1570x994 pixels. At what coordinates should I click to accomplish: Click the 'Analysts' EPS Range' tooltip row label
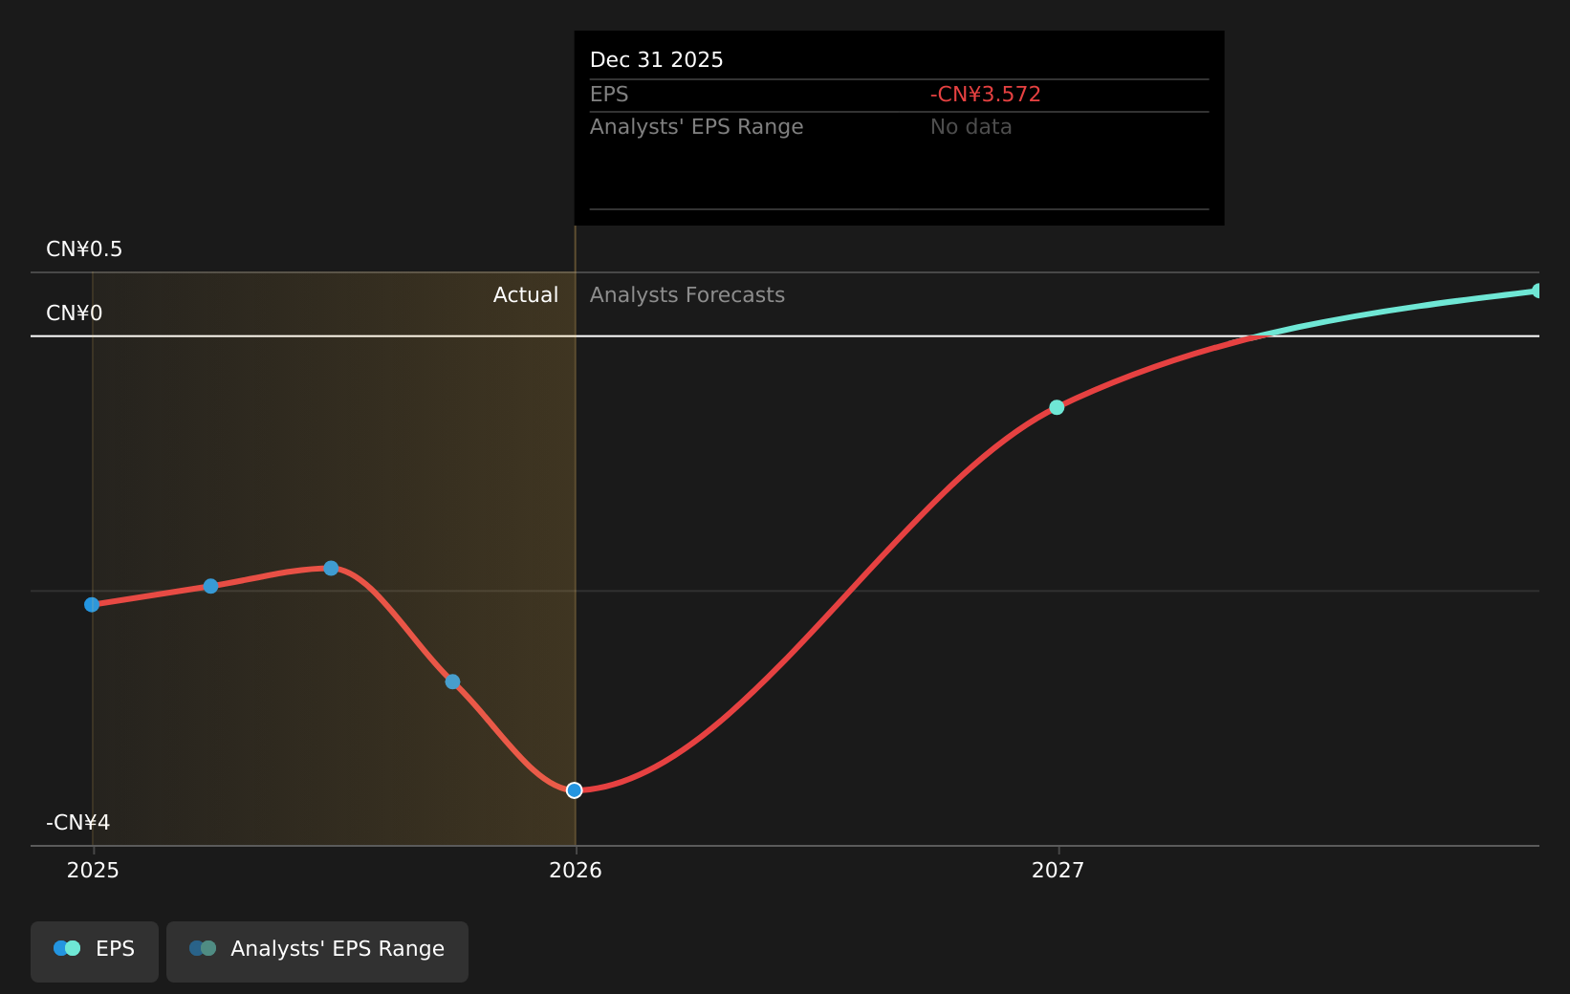[696, 127]
